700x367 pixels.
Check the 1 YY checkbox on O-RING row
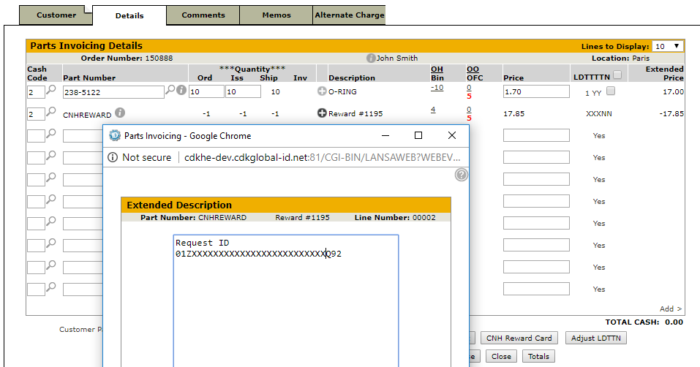[x=611, y=91]
